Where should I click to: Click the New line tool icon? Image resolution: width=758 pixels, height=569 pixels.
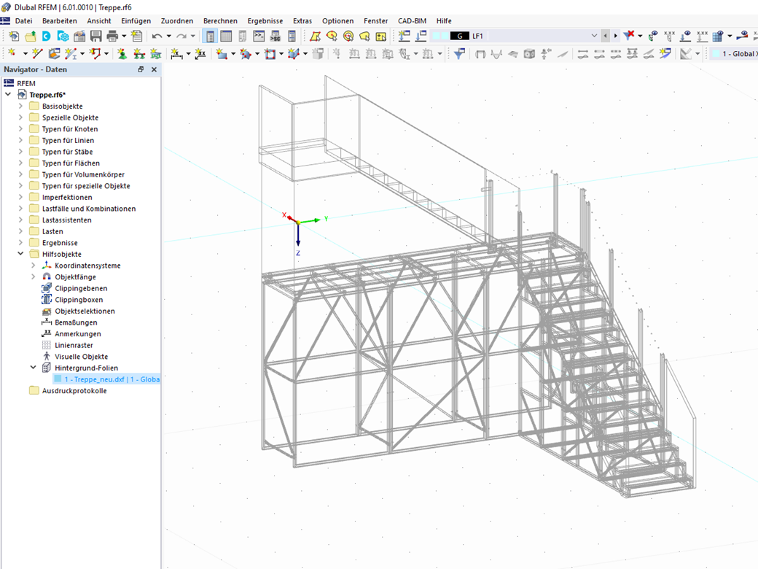[37, 54]
